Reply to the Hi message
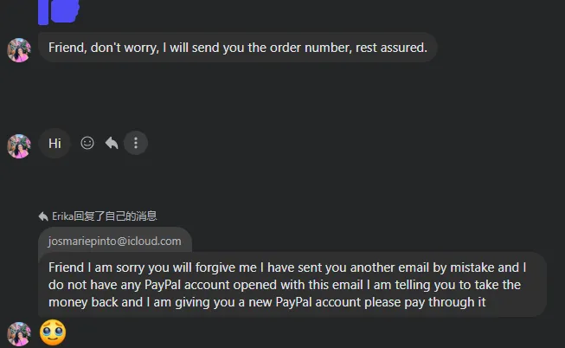Image resolution: width=565 pixels, height=348 pixels. [x=112, y=144]
